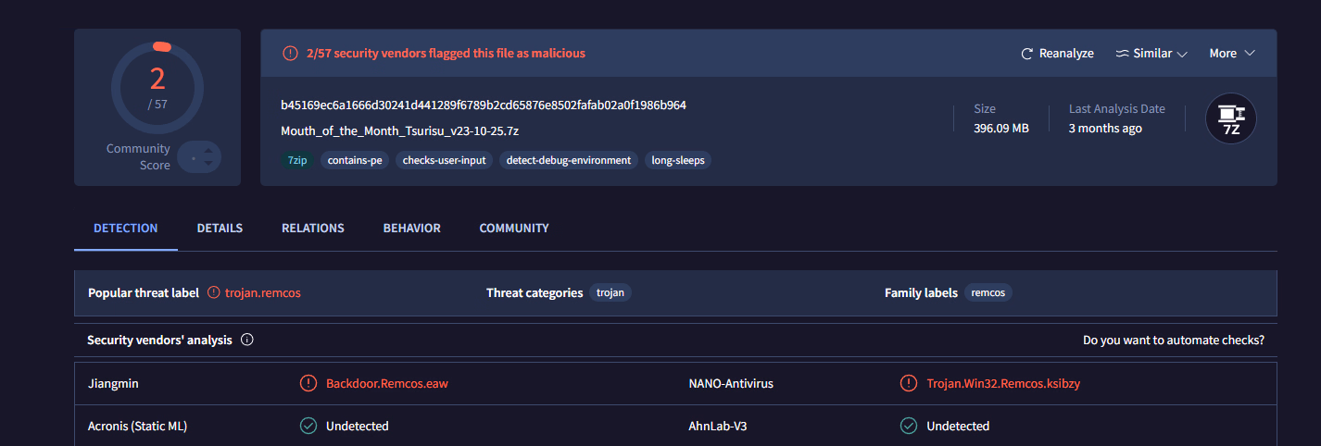Viewport: 1321px width, 446px height.
Task: Click the Acronis Undetected checkmark icon
Action: pyautogui.click(x=308, y=426)
